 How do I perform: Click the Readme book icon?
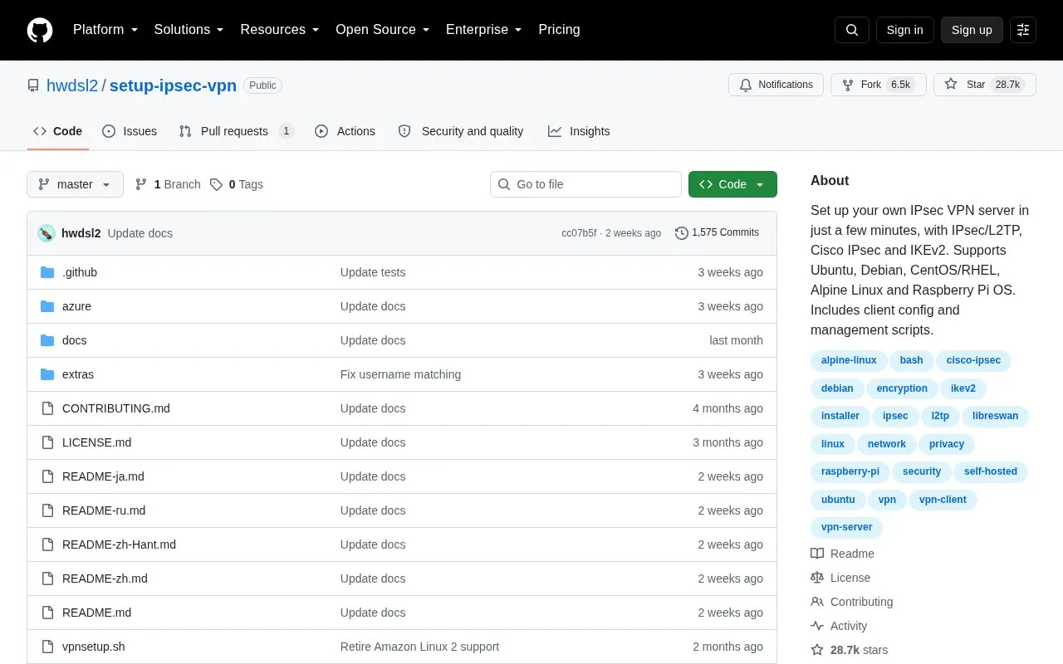817,554
